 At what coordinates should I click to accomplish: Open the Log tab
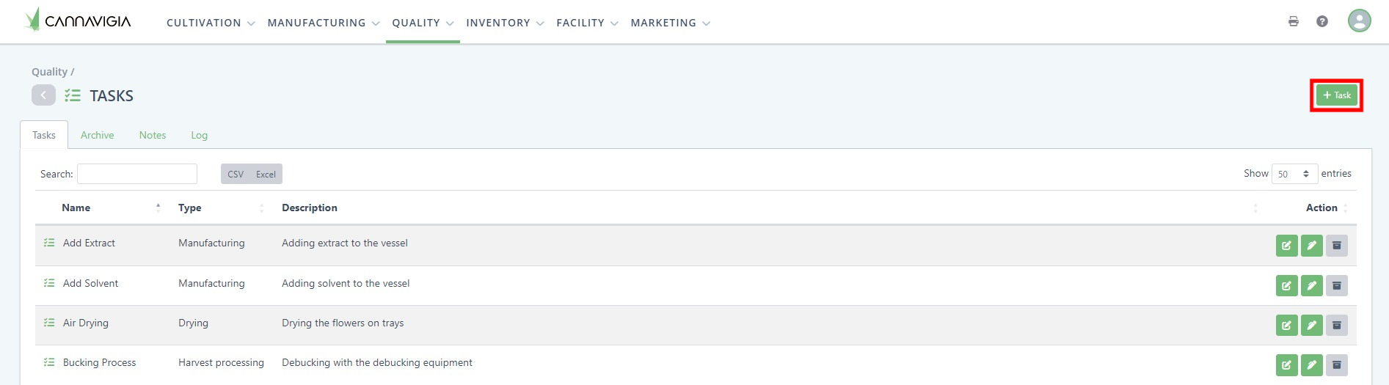click(199, 135)
